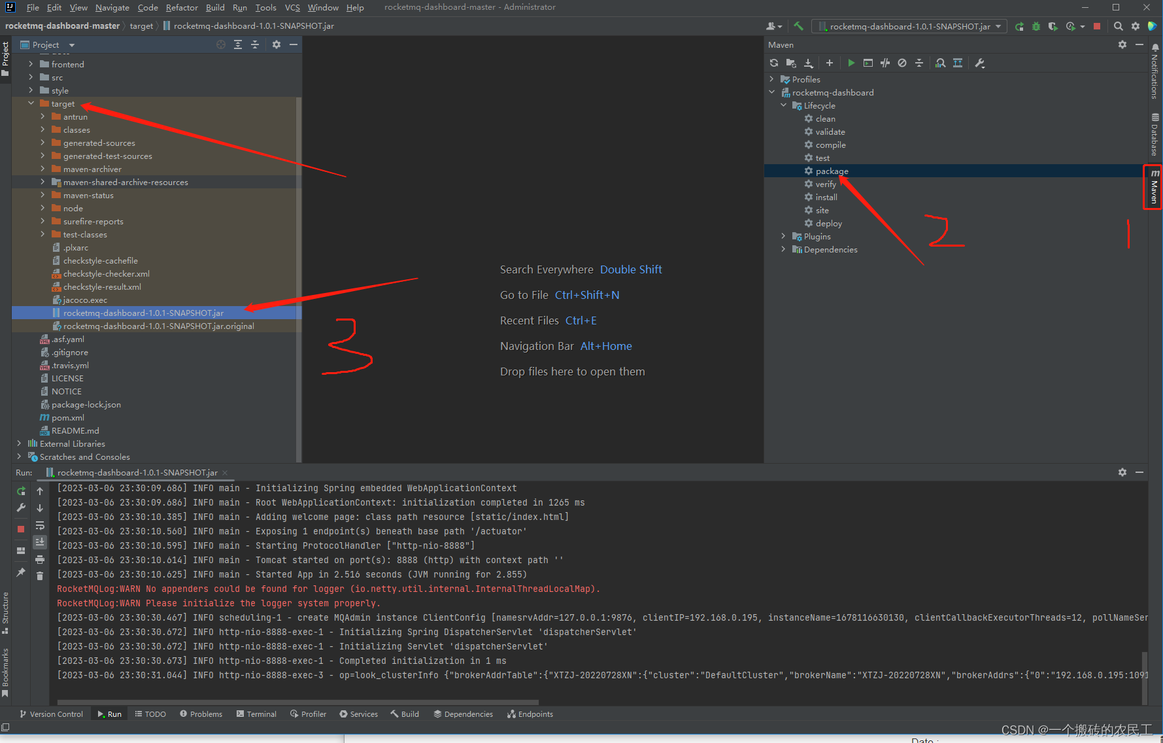Screen dimensions: 1163x743
Task: Select opened file in Project tree
Action: 221,44
